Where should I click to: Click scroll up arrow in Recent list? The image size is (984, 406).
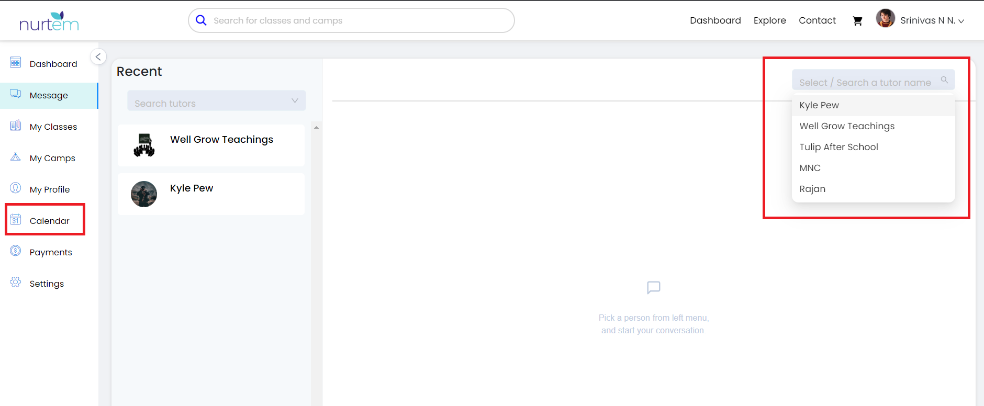(316, 128)
